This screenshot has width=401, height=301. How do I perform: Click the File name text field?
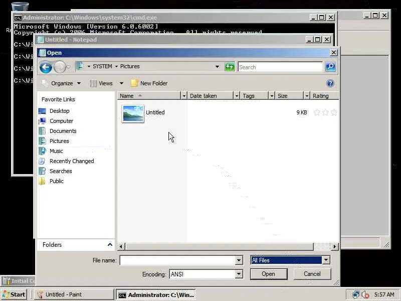pyautogui.click(x=177, y=260)
